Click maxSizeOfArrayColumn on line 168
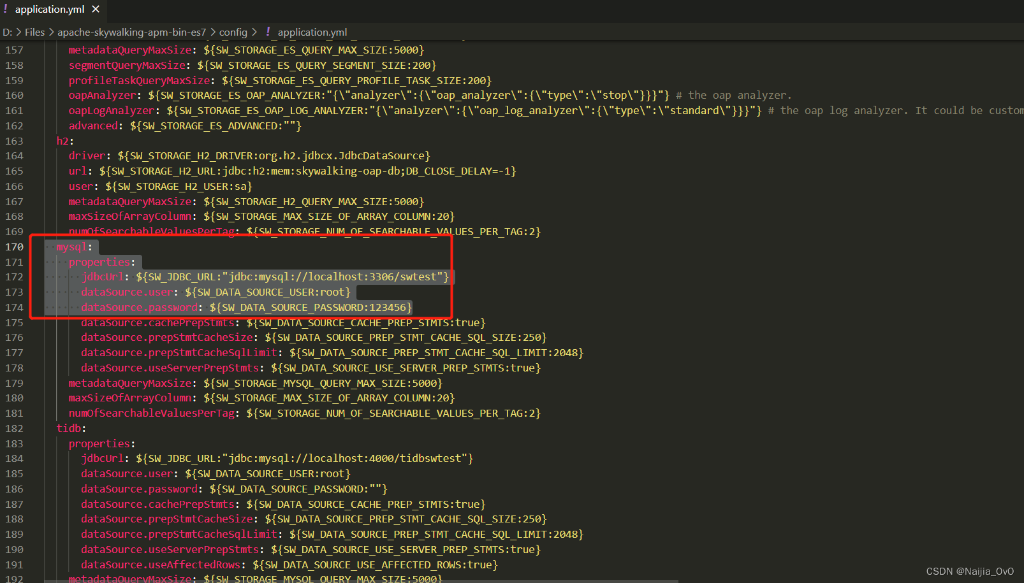 pos(130,216)
